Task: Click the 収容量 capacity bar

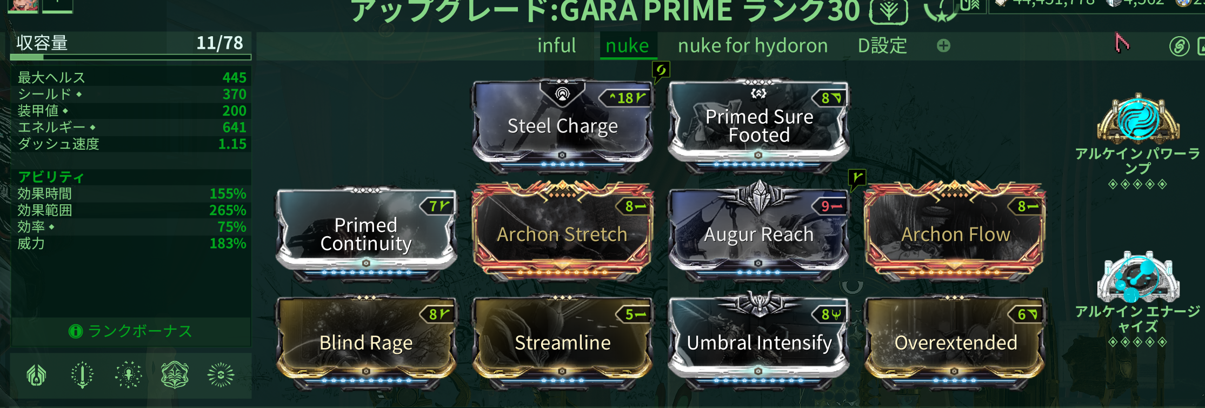Action: (x=130, y=57)
